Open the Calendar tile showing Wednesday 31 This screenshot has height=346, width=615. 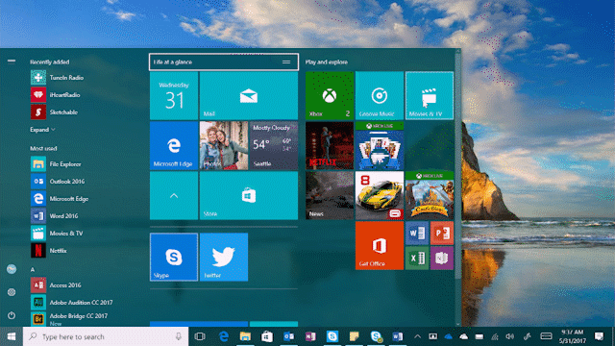[x=174, y=95]
